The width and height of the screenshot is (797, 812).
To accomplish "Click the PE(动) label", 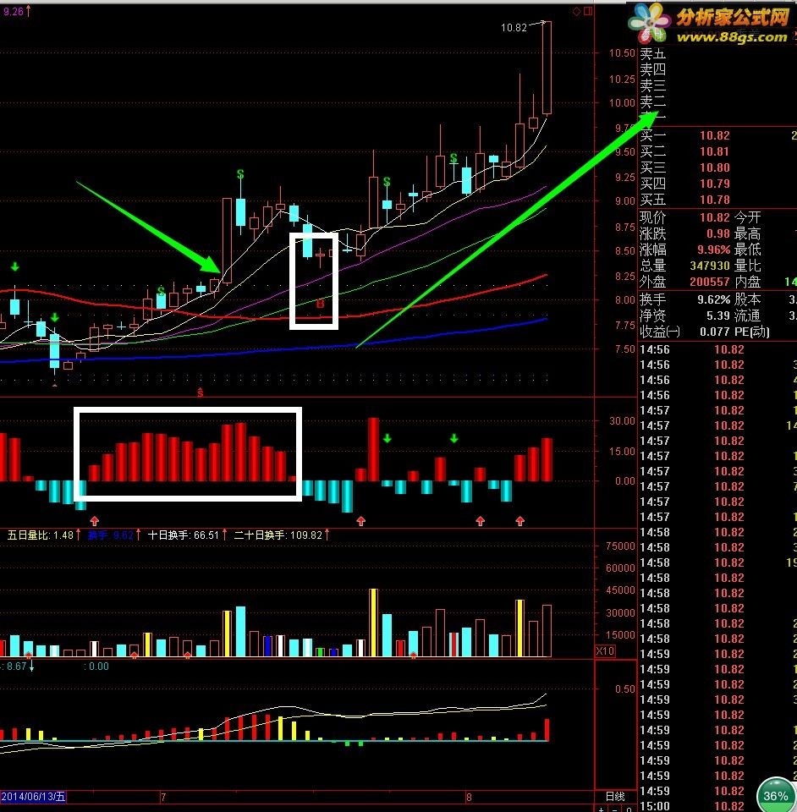I will click(752, 332).
